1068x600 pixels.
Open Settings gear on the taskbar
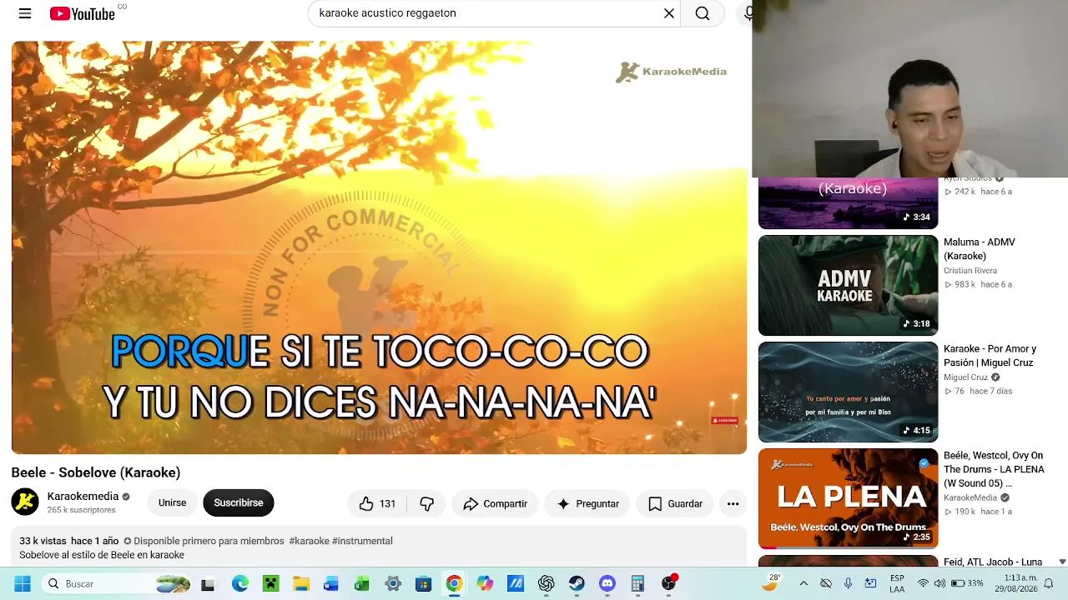coord(393,584)
